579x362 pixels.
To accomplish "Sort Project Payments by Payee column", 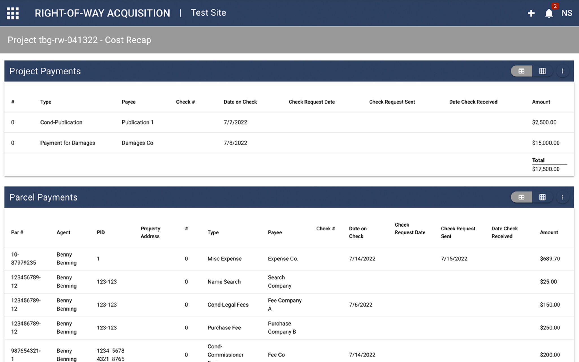I will (128, 102).
